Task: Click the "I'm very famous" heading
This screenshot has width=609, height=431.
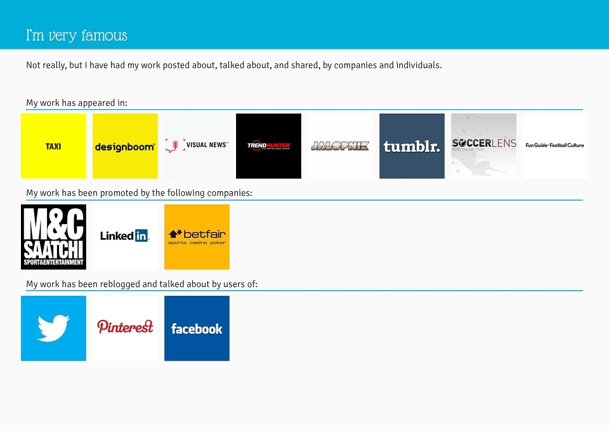Action: (77, 36)
